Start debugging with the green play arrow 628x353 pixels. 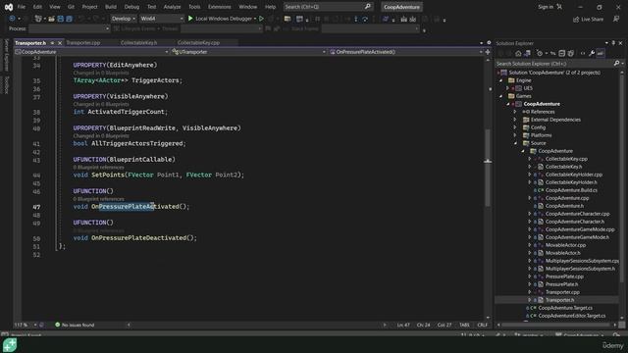190,19
